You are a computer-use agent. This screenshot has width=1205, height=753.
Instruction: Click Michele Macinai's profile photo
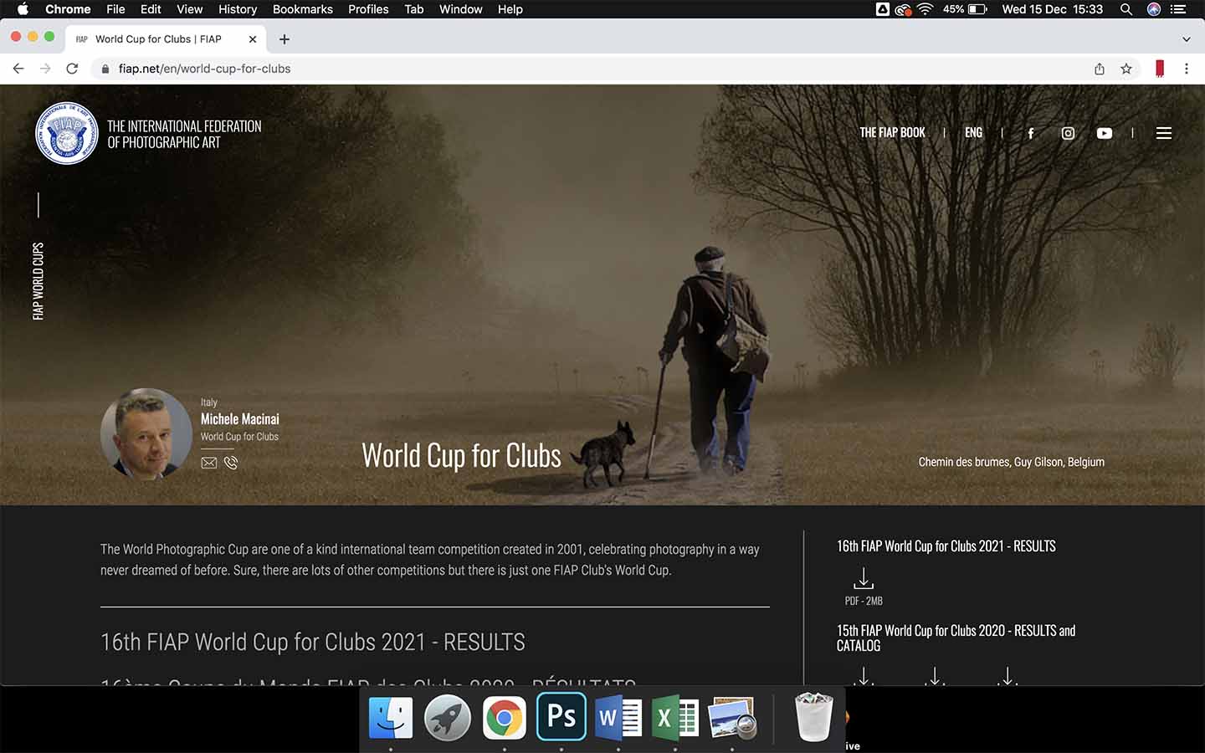click(146, 433)
